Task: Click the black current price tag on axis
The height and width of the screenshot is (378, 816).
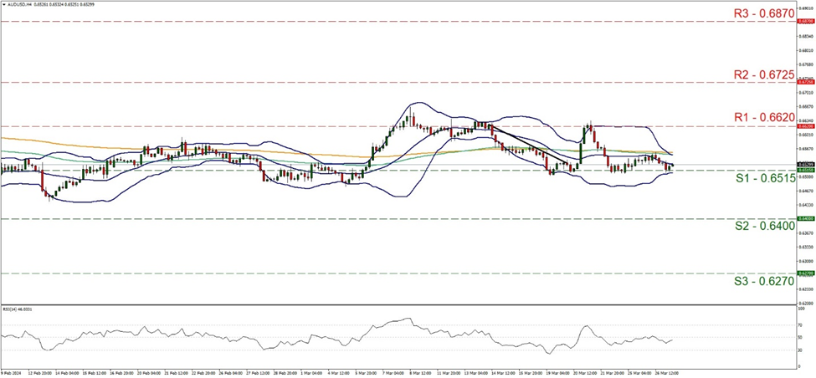Action: (804, 164)
